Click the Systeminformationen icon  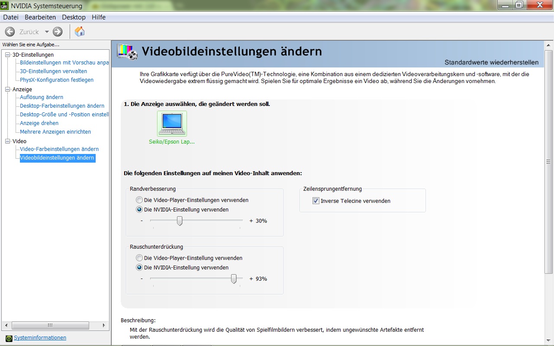tap(9, 338)
